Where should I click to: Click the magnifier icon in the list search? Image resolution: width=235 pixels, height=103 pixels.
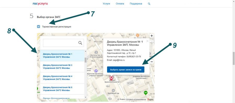[80, 43]
